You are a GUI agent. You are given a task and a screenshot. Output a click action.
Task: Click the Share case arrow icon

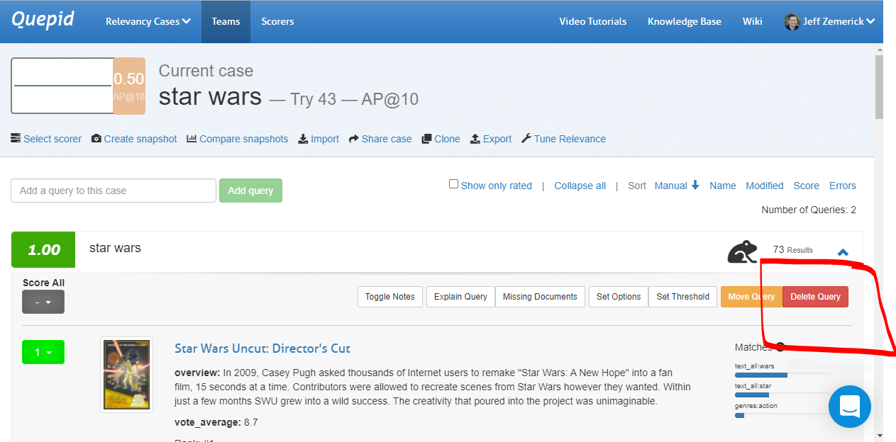pyautogui.click(x=354, y=139)
